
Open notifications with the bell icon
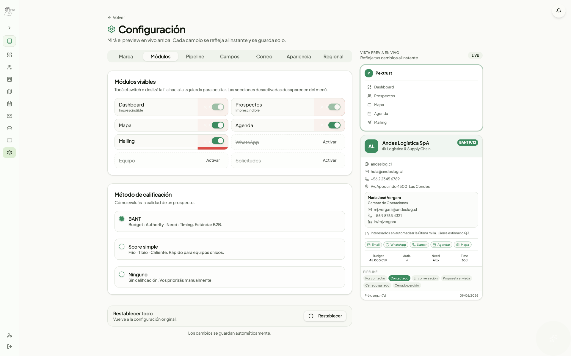(559, 11)
